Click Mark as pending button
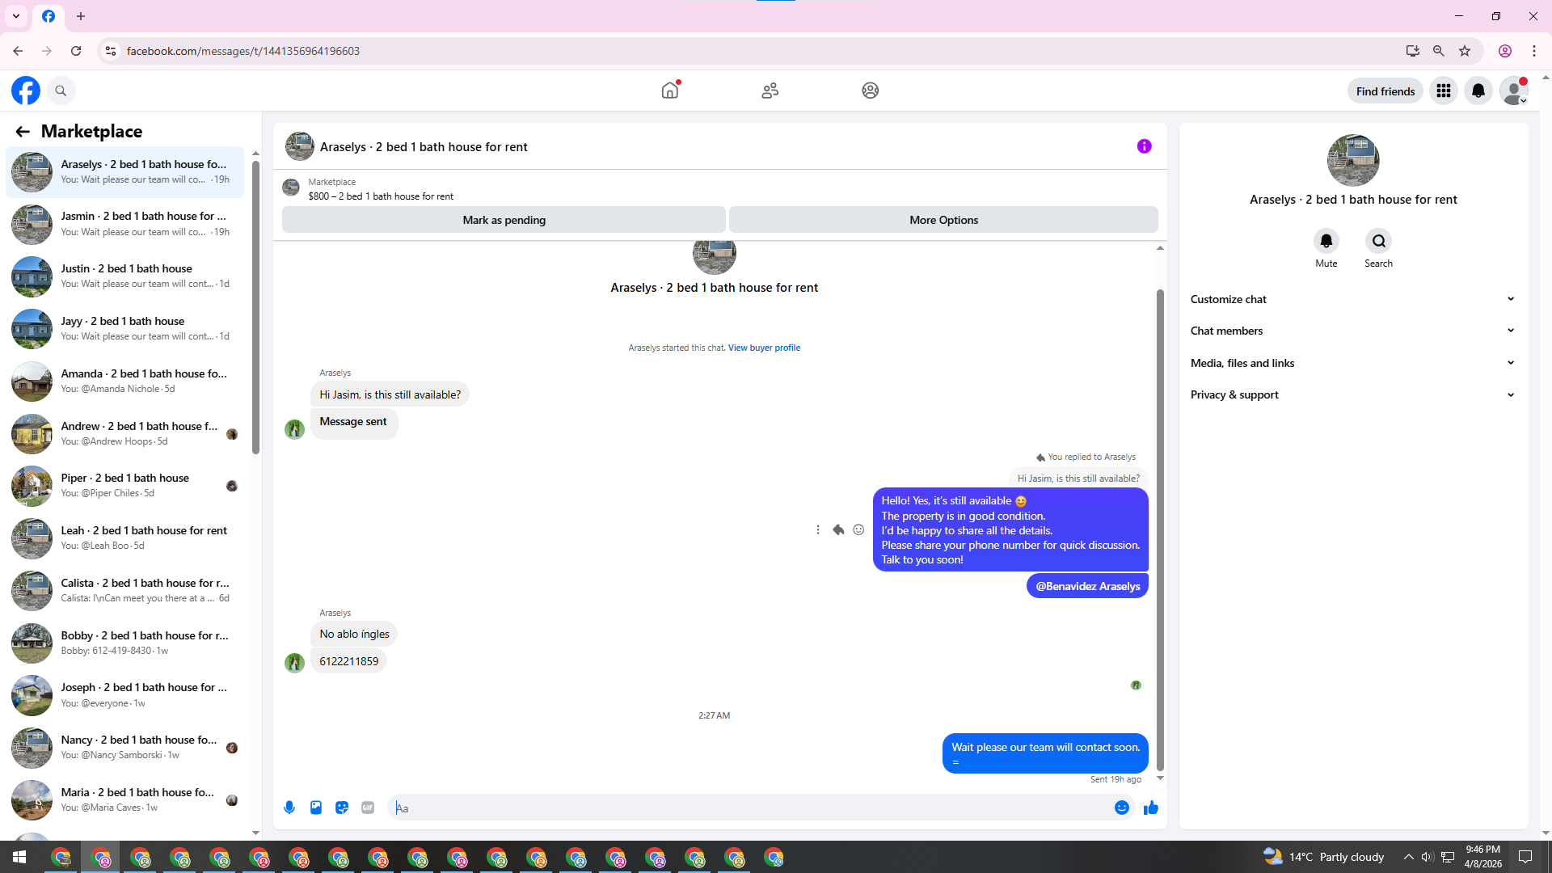The width and height of the screenshot is (1552, 873). click(x=504, y=220)
